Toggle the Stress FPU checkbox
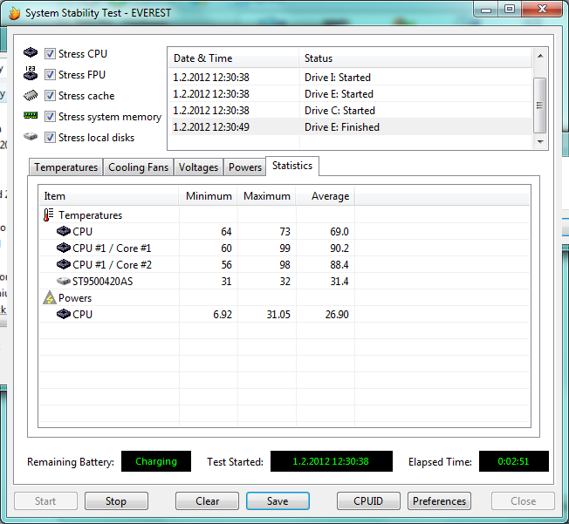This screenshot has height=524, width=569. 50,75
